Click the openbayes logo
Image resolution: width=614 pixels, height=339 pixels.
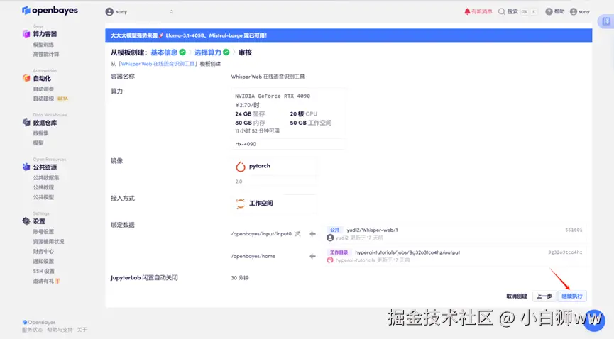click(50, 11)
